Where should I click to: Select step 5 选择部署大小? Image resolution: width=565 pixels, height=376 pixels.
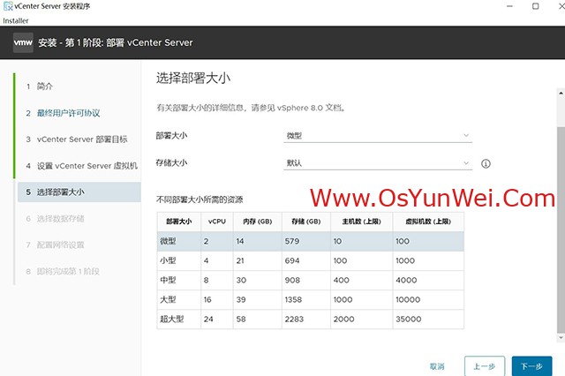[x=79, y=192]
